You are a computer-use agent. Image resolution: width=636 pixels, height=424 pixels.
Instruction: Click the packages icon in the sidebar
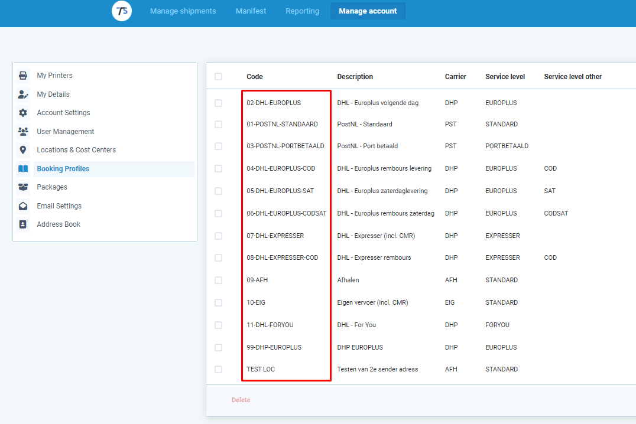pyautogui.click(x=24, y=187)
